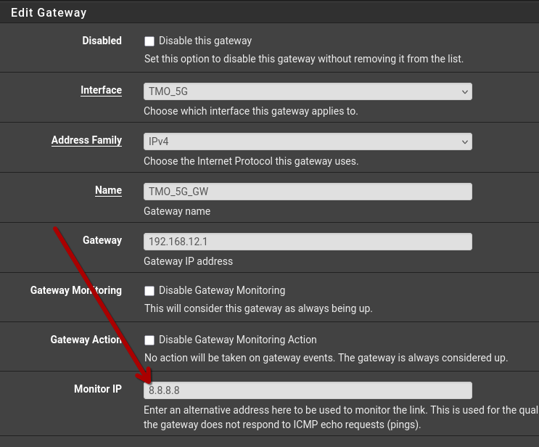Click the 'Gateway IP address' help text
The width and height of the screenshot is (539, 447).
[188, 261]
